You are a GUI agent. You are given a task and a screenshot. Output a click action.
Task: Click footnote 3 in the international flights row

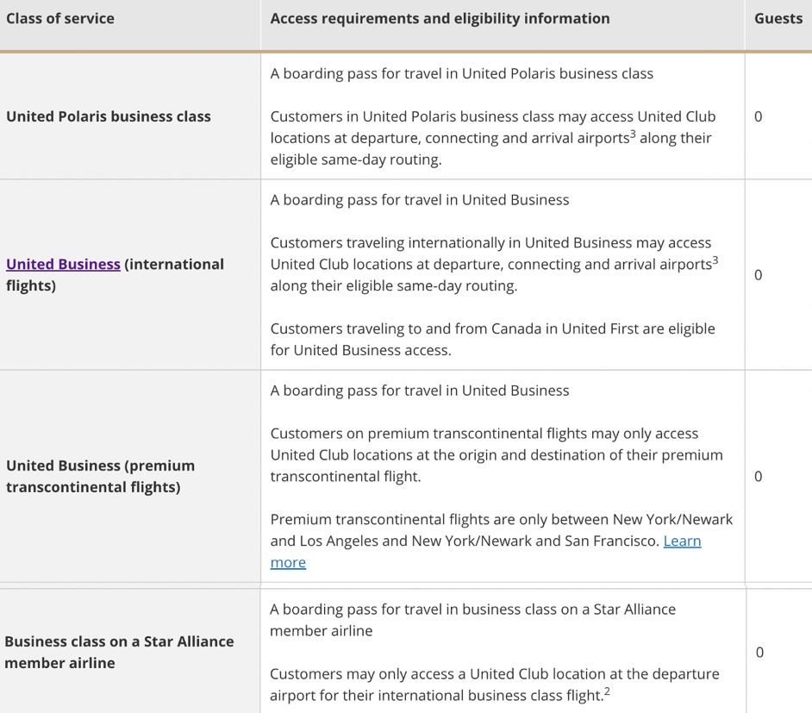[x=715, y=260]
